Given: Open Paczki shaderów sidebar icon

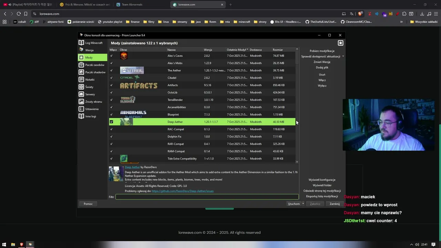Looking at the screenshot, I should pyautogui.click(x=81, y=72).
